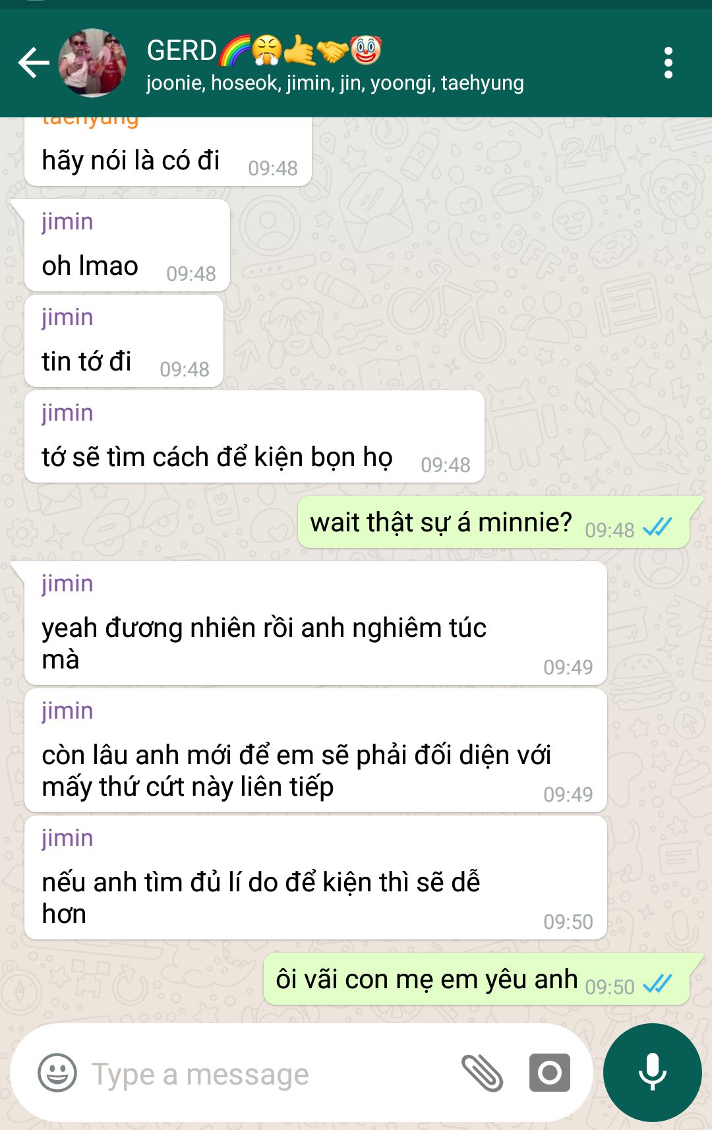Tap the 'nếu anh tìm đủ lí do' message
The width and height of the screenshot is (712, 1130).
(316, 878)
